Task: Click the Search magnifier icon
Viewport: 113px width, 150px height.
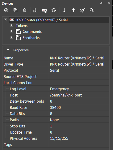Action: click(92, 10)
